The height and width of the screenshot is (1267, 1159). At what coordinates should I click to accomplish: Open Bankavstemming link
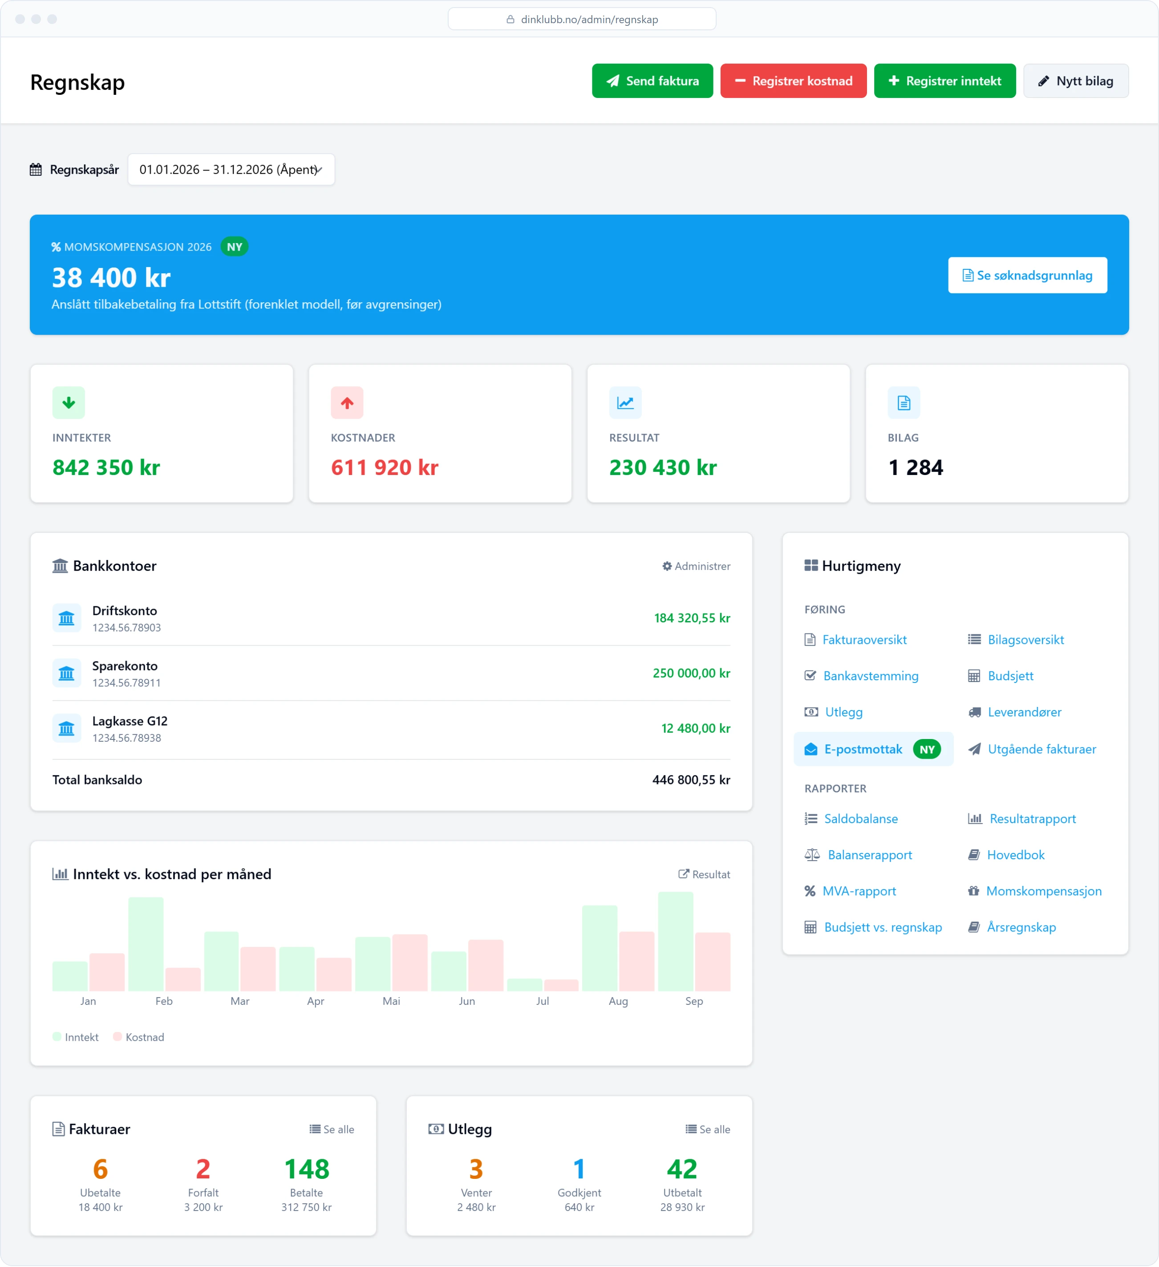pos(861,676)
